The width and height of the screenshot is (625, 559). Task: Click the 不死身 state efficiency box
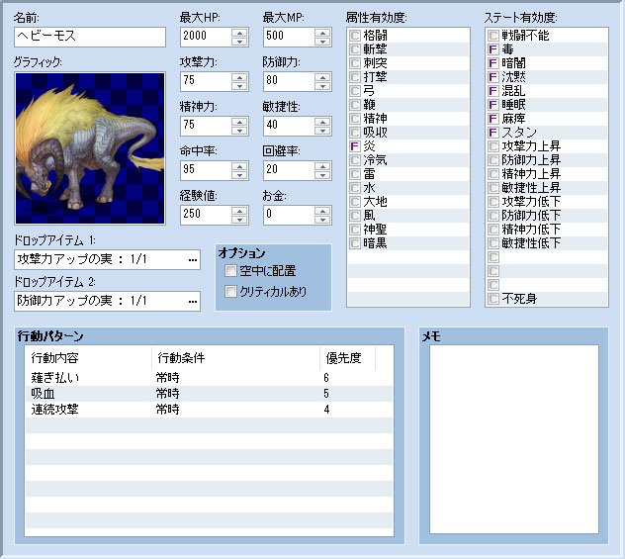tap(493, 298)
